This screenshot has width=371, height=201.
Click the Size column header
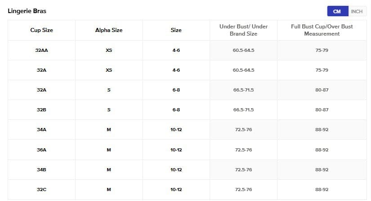(x=176, y=30)
